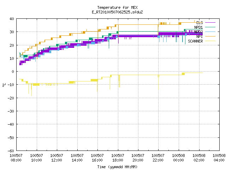Click the y-axis label '-40'
Image resolution: width=226 pixels, height=170 pixels.
(x=11, y=124)
